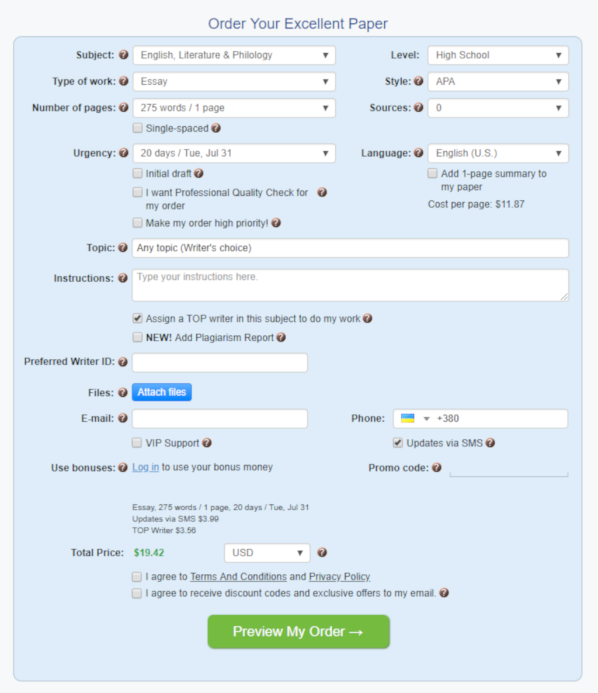This screenshot has width=598, height=693.
Task: Click the help icon next to VIP Support
Action: 207,443
